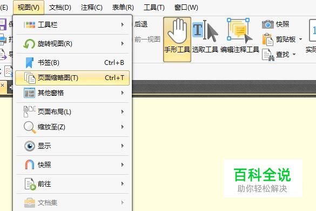This screenshot has width=316, height=211.
Task: Expand the 旋转视图(R) submenu arrow
Action: [123, 44]
